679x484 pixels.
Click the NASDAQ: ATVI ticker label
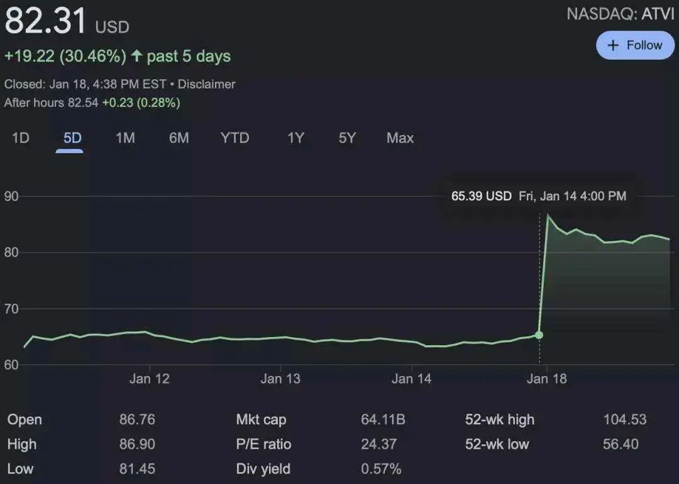620,14
